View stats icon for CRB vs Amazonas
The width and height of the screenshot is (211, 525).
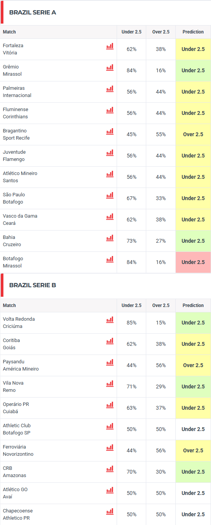[x=110, y=469]
